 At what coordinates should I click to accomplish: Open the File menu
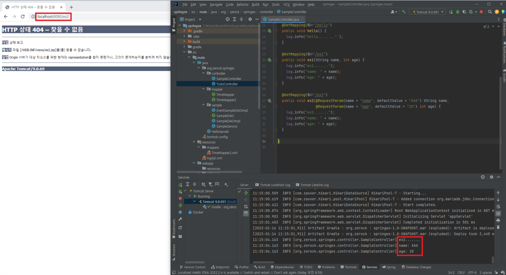(185, 4)
